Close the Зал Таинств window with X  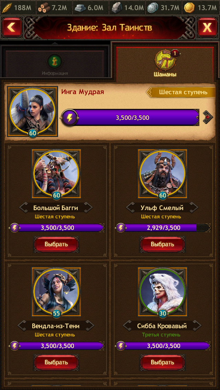coord(207,27)
